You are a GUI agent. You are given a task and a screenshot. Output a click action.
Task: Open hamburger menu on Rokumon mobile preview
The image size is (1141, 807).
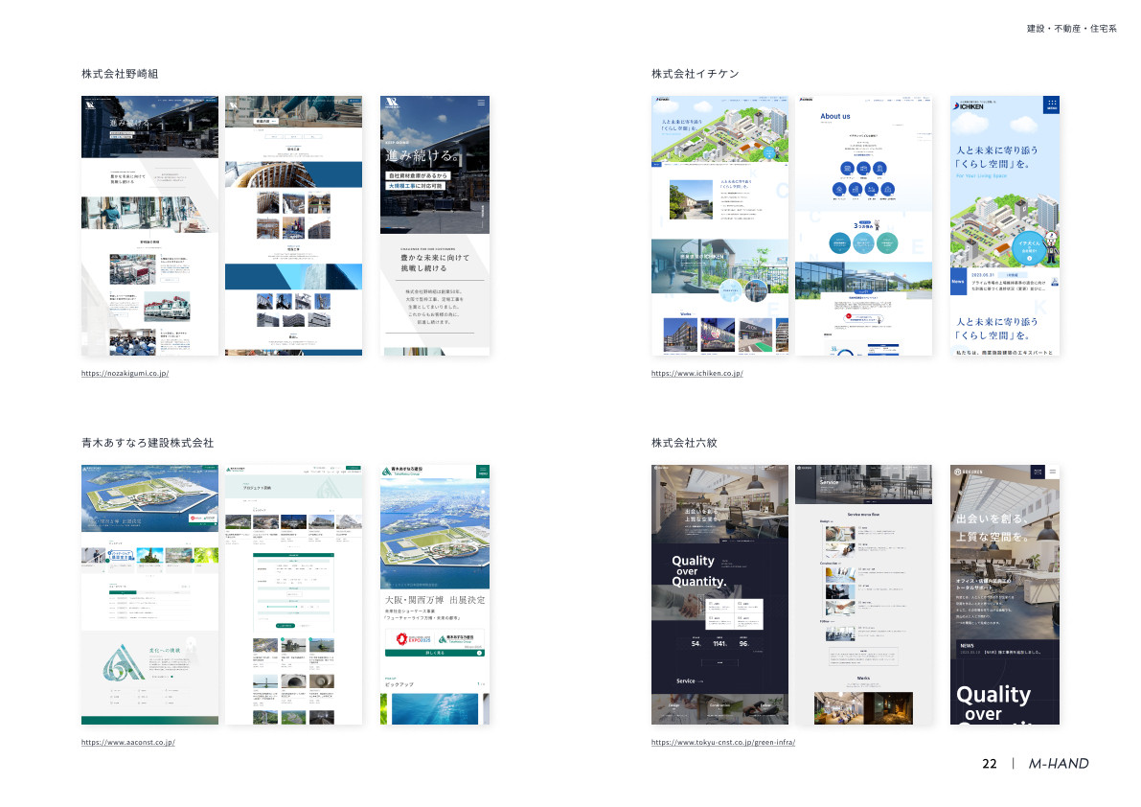coord(1053,472)
